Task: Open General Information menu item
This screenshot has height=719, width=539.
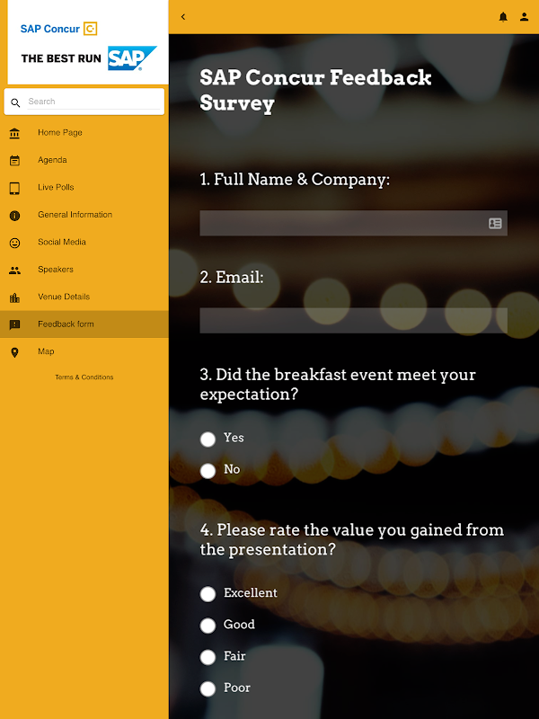Action: pyautogui.click(x=84, y=215)
